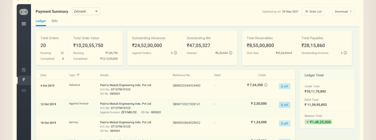The image size is (376, 140).
Task: Select the rupee payments icon in sidebar
Action: coord(24,80)
